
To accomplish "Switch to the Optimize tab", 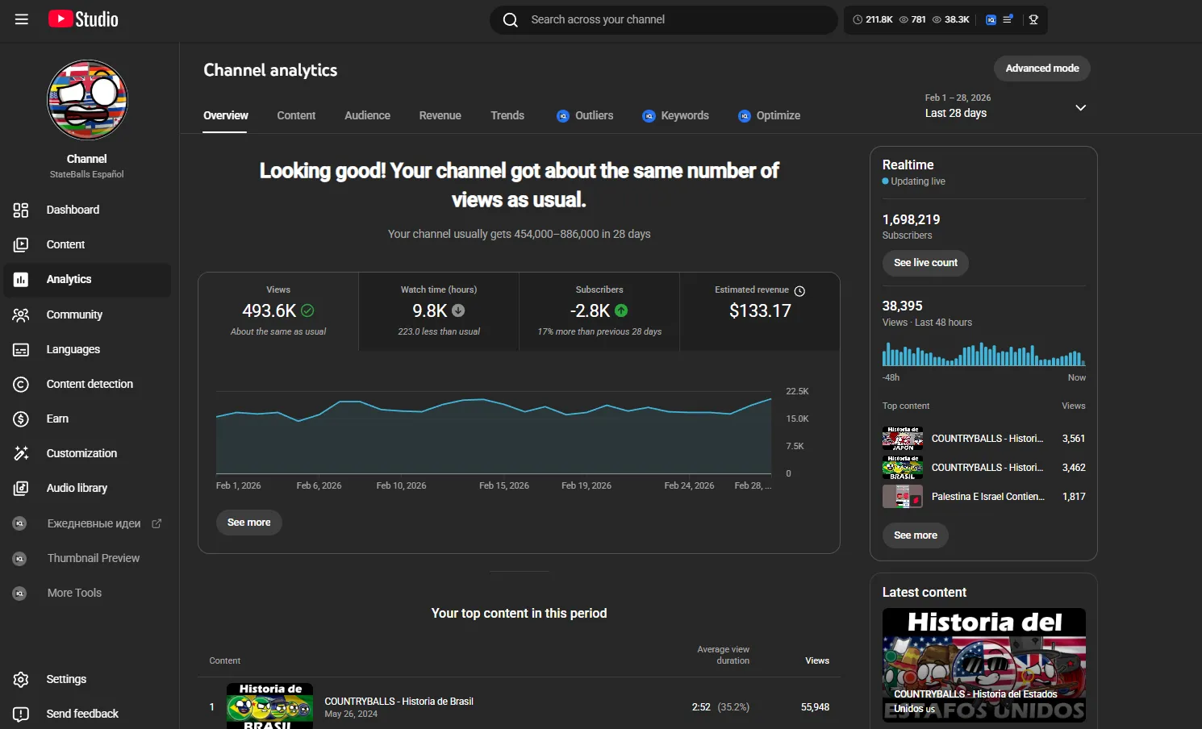I will point(769,115).
